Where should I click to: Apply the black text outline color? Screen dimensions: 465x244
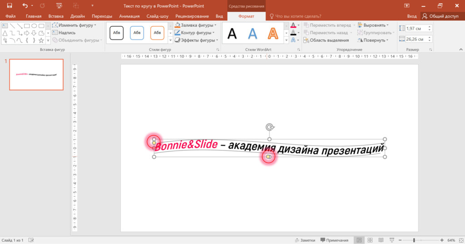pos(293,33)
